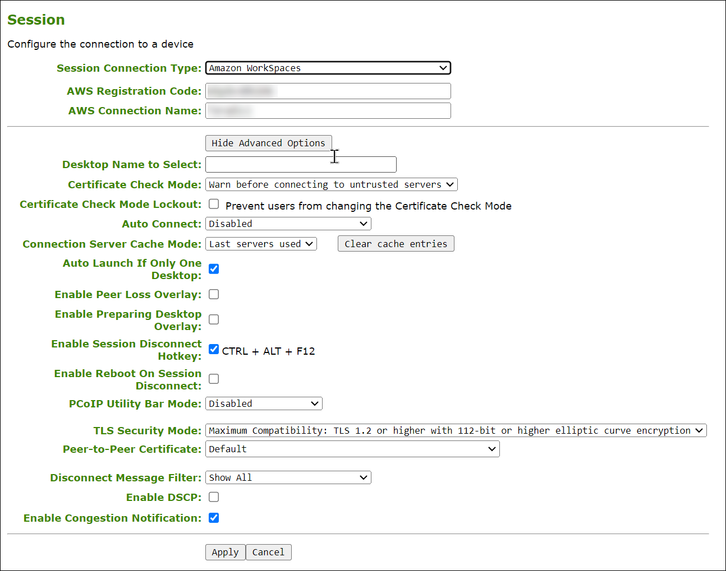
Task: Uncheck Auto Launch If Only One Desktop
Action: coord(214,269)
